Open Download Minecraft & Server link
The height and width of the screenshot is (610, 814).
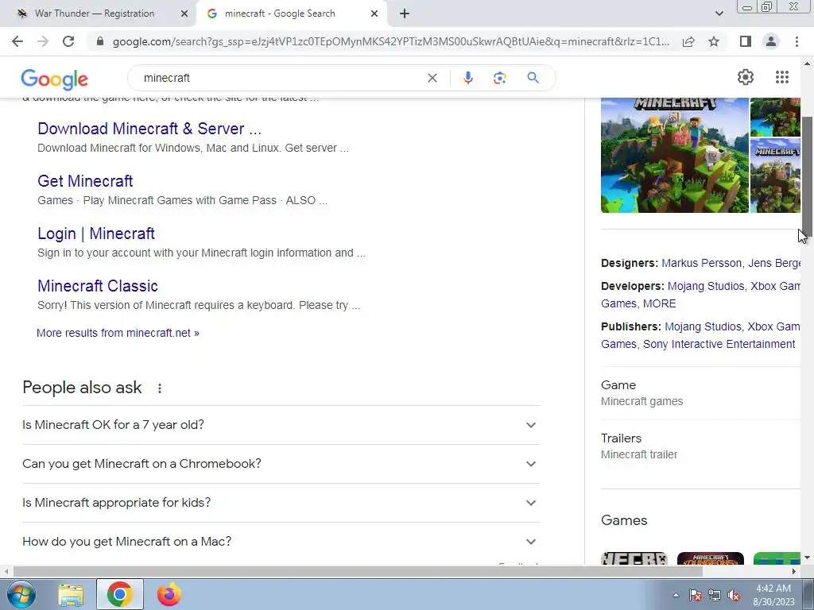pos(149,129)
